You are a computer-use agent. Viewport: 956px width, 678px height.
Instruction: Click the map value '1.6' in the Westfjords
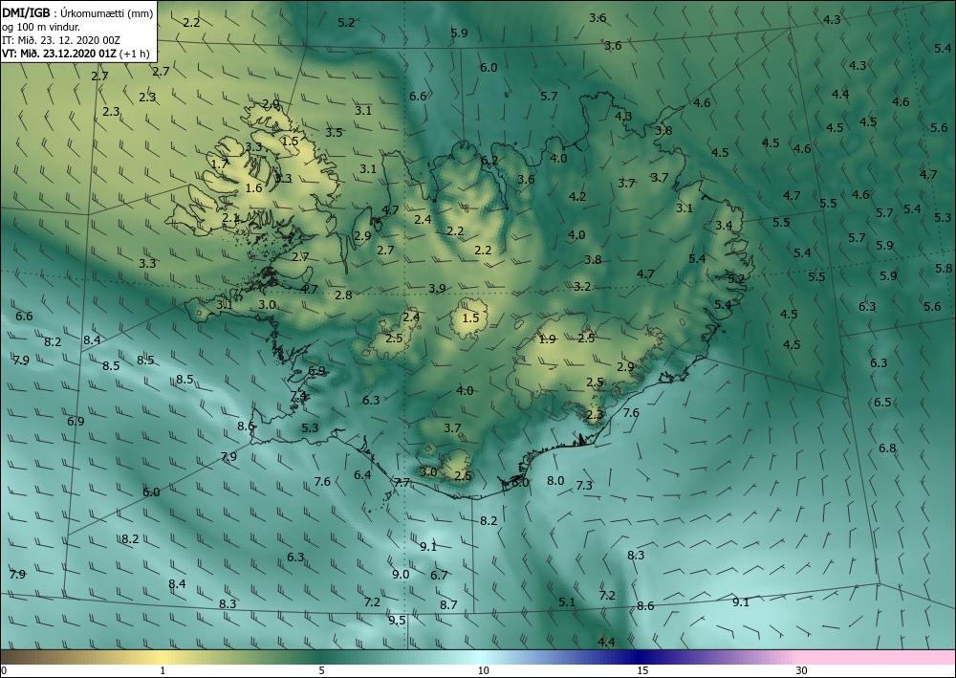[253, 187]
